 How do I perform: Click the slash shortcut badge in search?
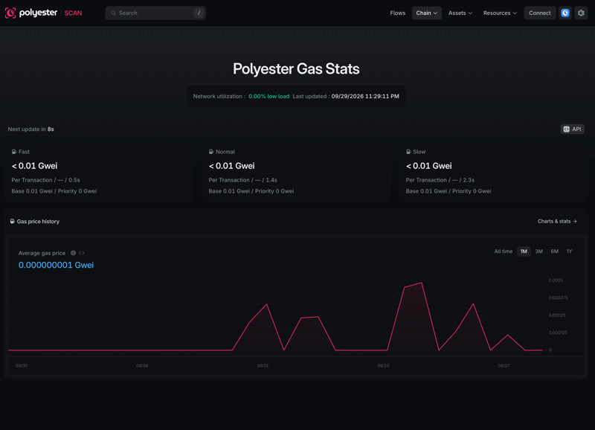point(199,13)
